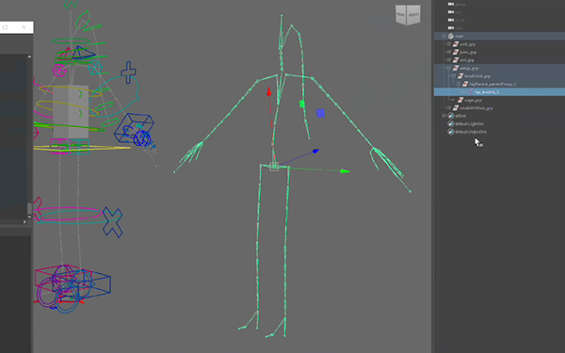Expand the unit_grp node
Screen dimensions: 565x353
448,44
